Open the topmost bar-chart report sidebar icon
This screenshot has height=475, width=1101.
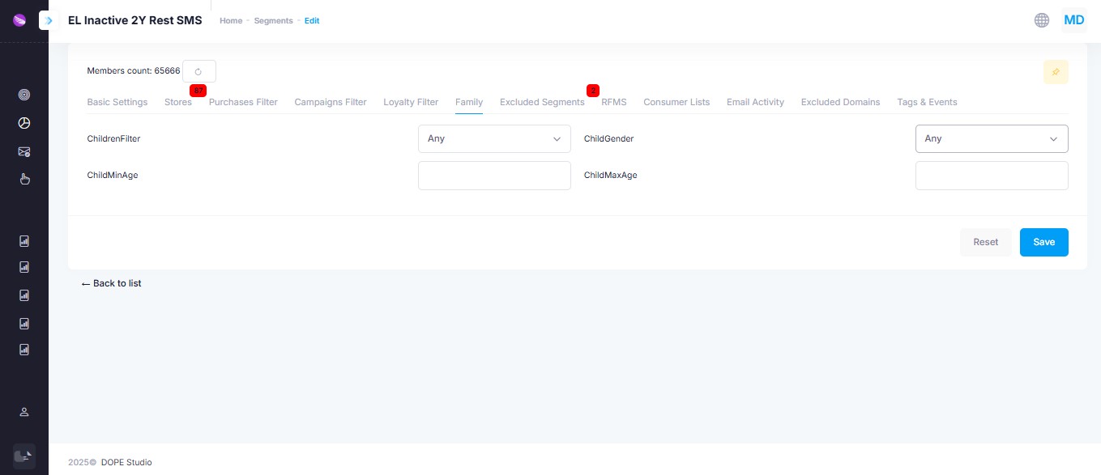(x=24, y=241)
